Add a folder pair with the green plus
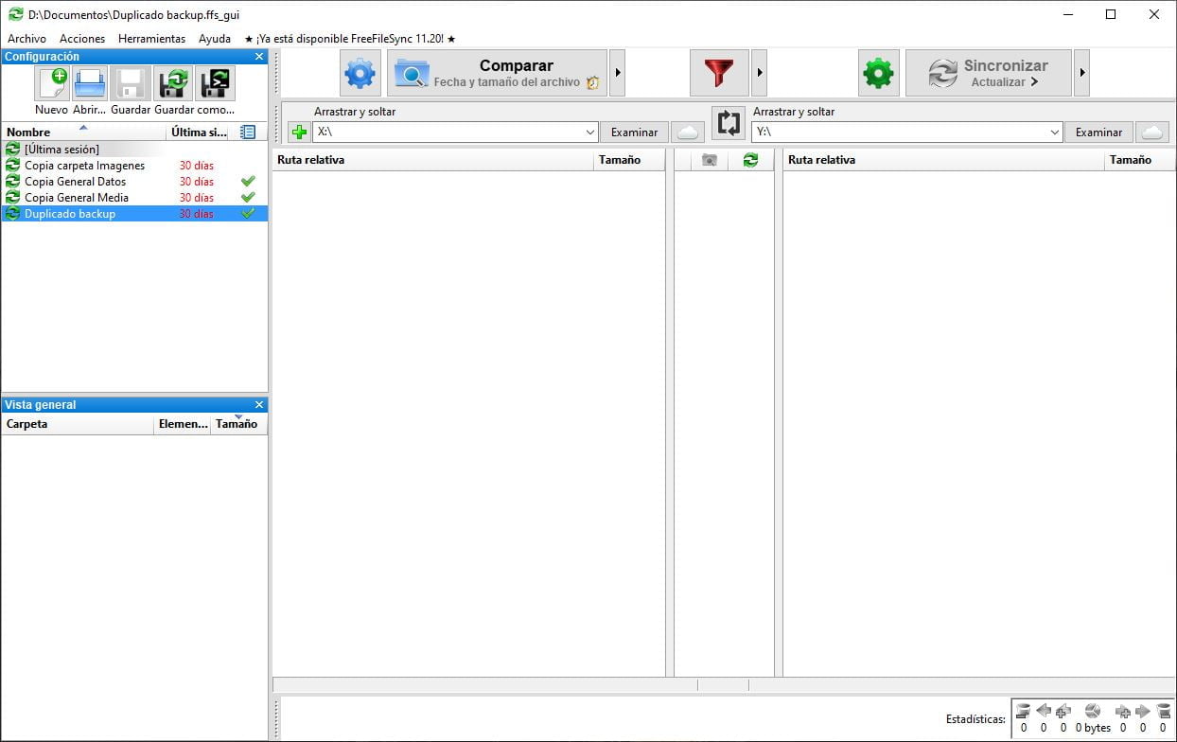Screen dimensions: 1177x742 (299, 132)
